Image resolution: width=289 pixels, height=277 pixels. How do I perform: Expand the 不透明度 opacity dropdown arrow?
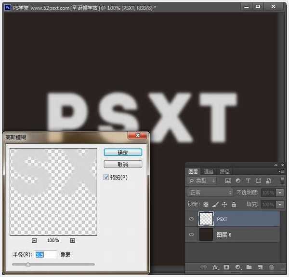click(x=280, y=193)
